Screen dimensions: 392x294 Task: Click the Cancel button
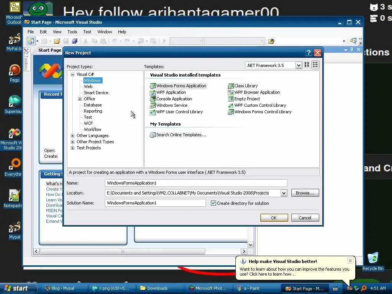305,218
